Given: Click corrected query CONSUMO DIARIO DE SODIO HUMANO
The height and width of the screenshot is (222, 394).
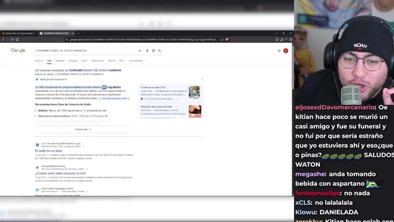Looking at the screenshot, I should click(x=95, y=70).
